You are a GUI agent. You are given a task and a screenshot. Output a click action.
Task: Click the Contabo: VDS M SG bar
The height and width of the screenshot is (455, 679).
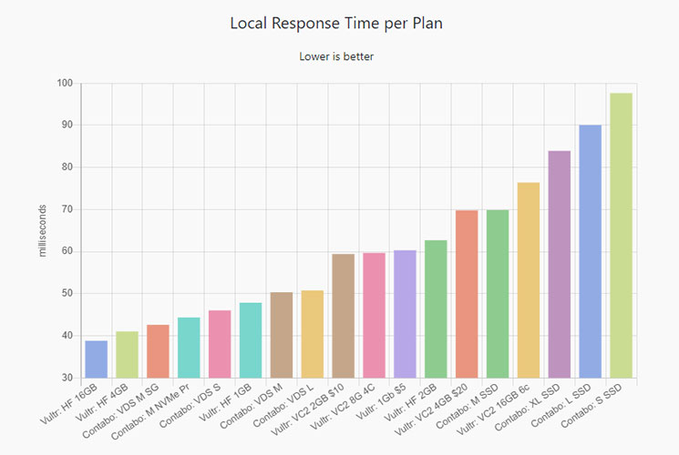pos(158,351)
